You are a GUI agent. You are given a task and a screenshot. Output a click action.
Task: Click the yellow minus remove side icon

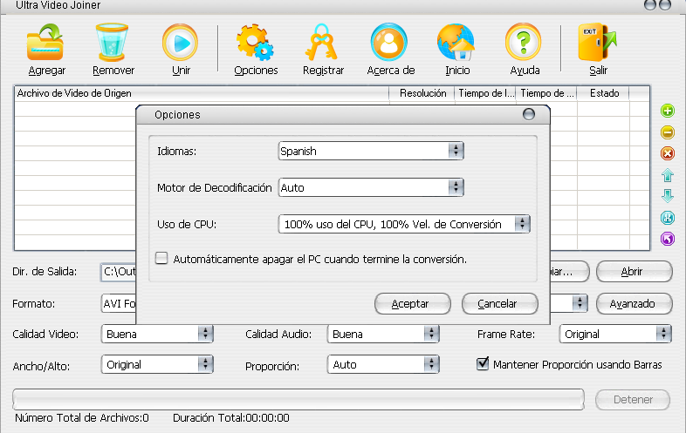(x=667, y=132)
